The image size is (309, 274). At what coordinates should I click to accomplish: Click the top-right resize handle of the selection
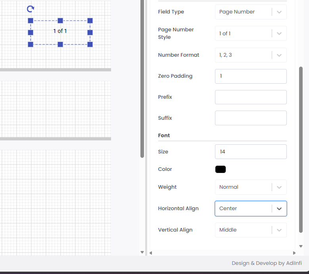90,21
